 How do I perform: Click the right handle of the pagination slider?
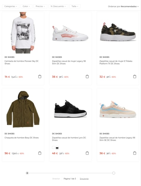[x=114, y=173]
